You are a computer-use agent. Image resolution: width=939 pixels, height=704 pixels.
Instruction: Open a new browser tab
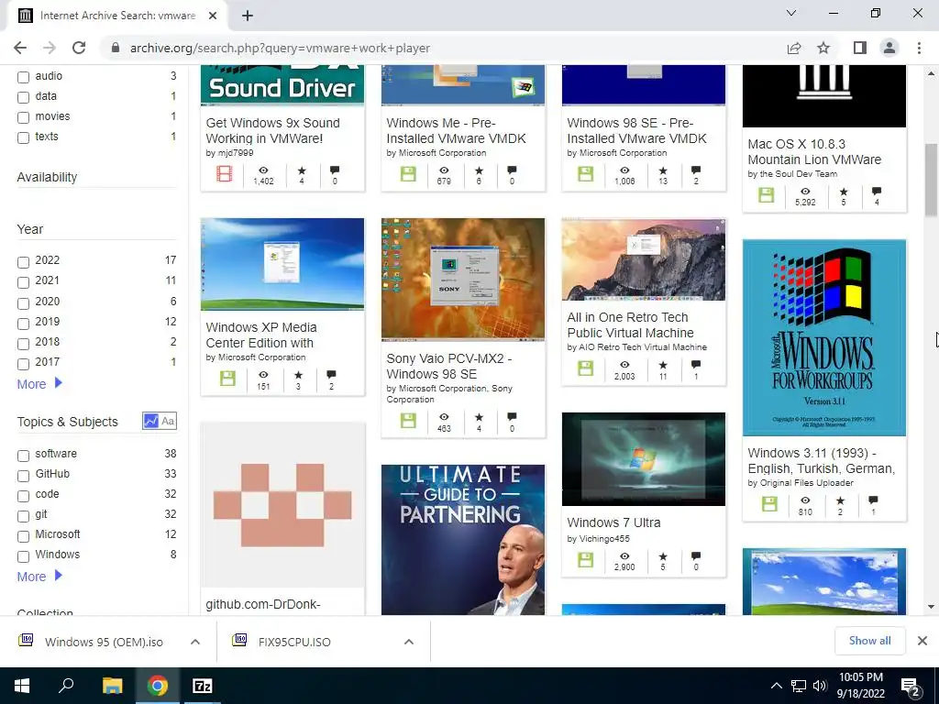coord(248,16)
